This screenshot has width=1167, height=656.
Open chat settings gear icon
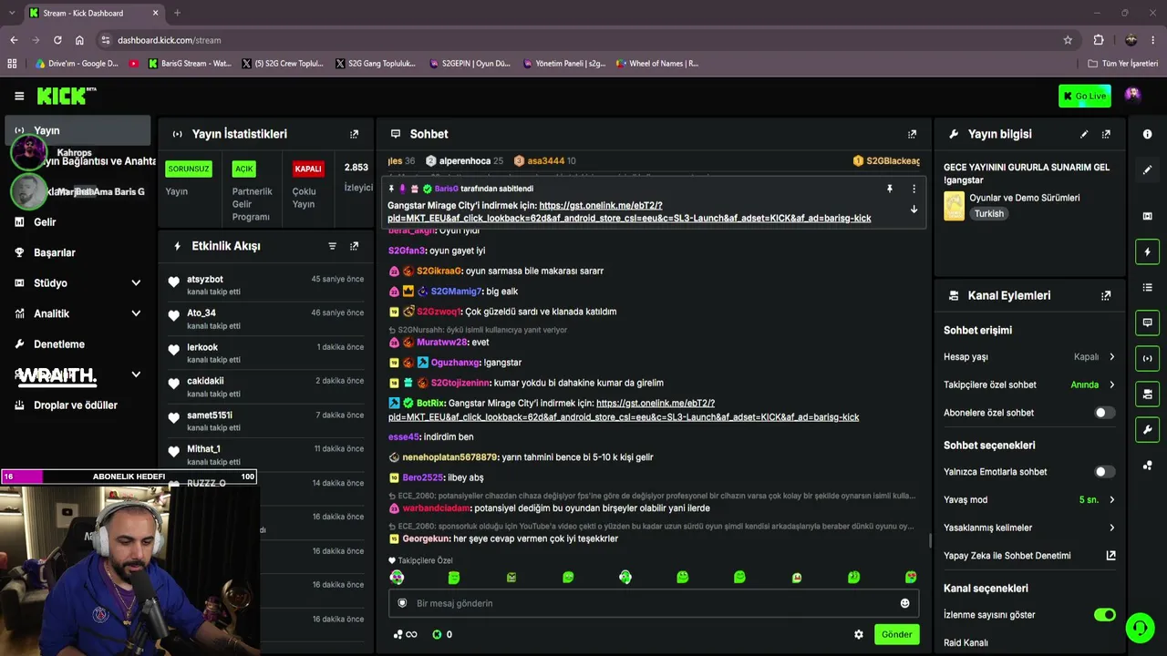point(858,634)
